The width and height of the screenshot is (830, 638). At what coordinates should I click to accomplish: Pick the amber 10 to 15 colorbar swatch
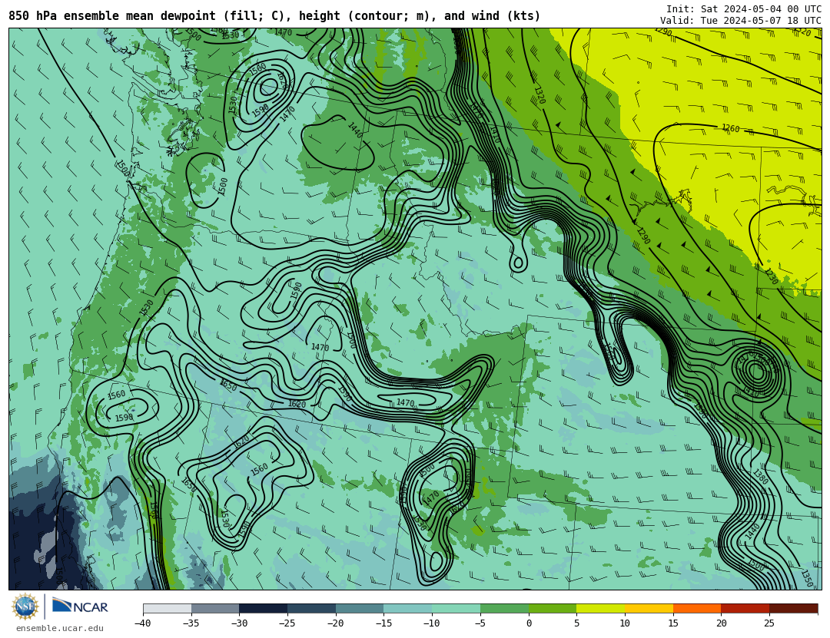649,608
